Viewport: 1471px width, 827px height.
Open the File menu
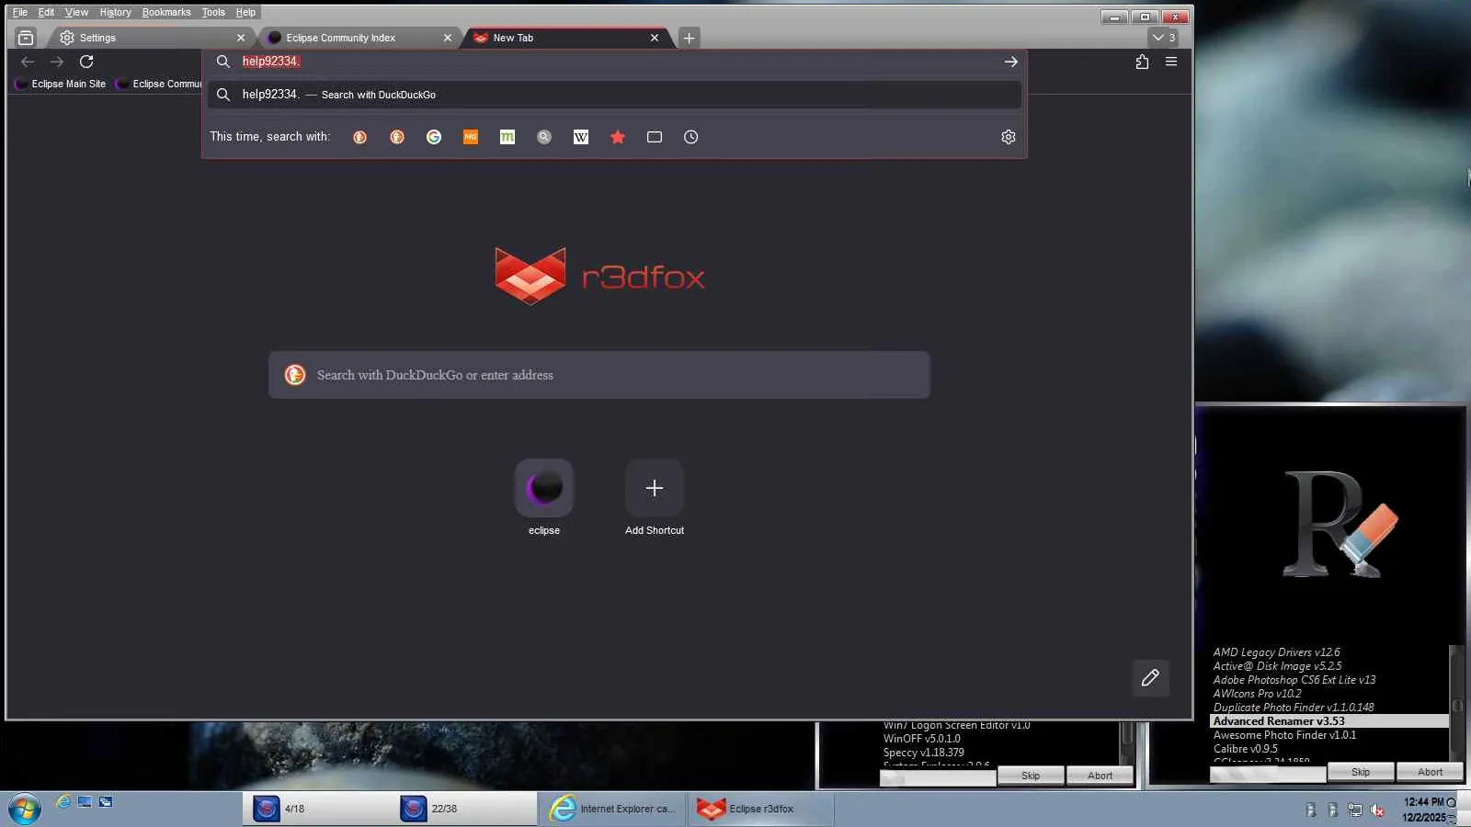tap(20, 12)
